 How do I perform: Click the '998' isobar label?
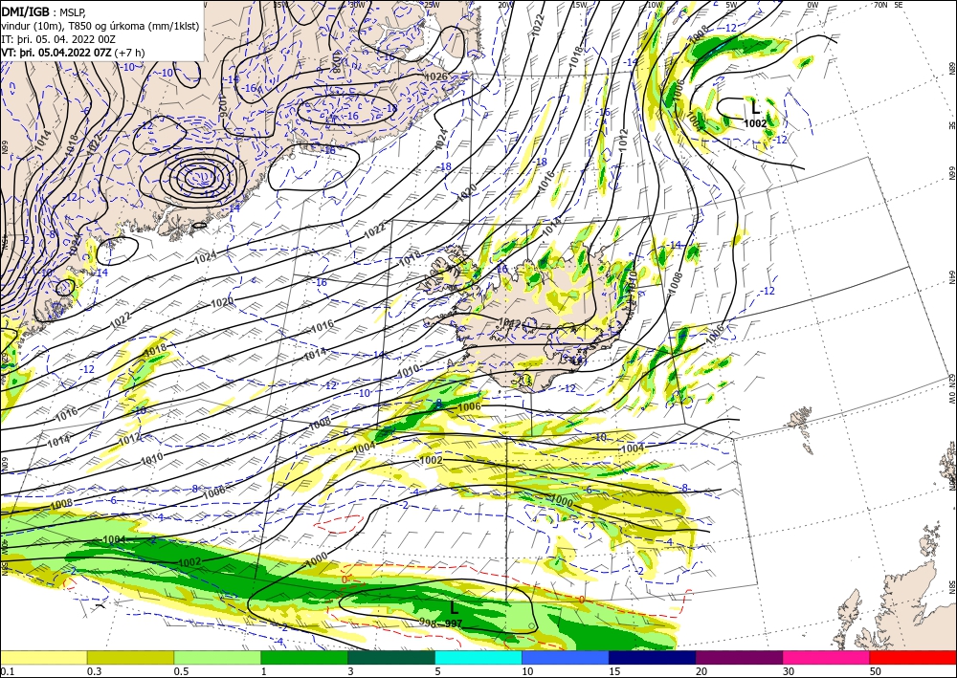tap(427, 622)
